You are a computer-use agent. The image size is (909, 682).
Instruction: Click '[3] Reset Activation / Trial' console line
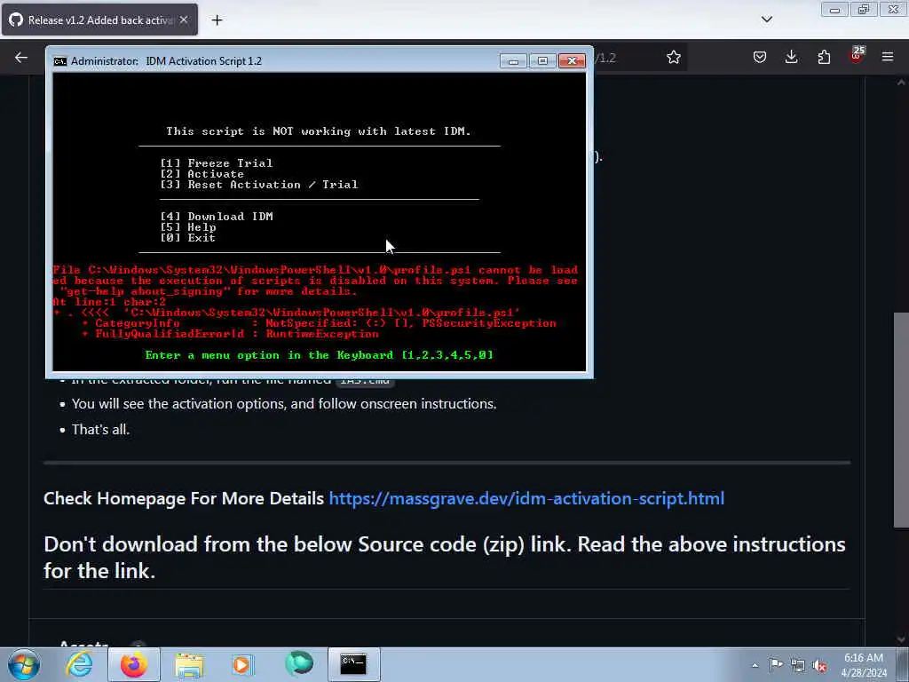(259, 185)
